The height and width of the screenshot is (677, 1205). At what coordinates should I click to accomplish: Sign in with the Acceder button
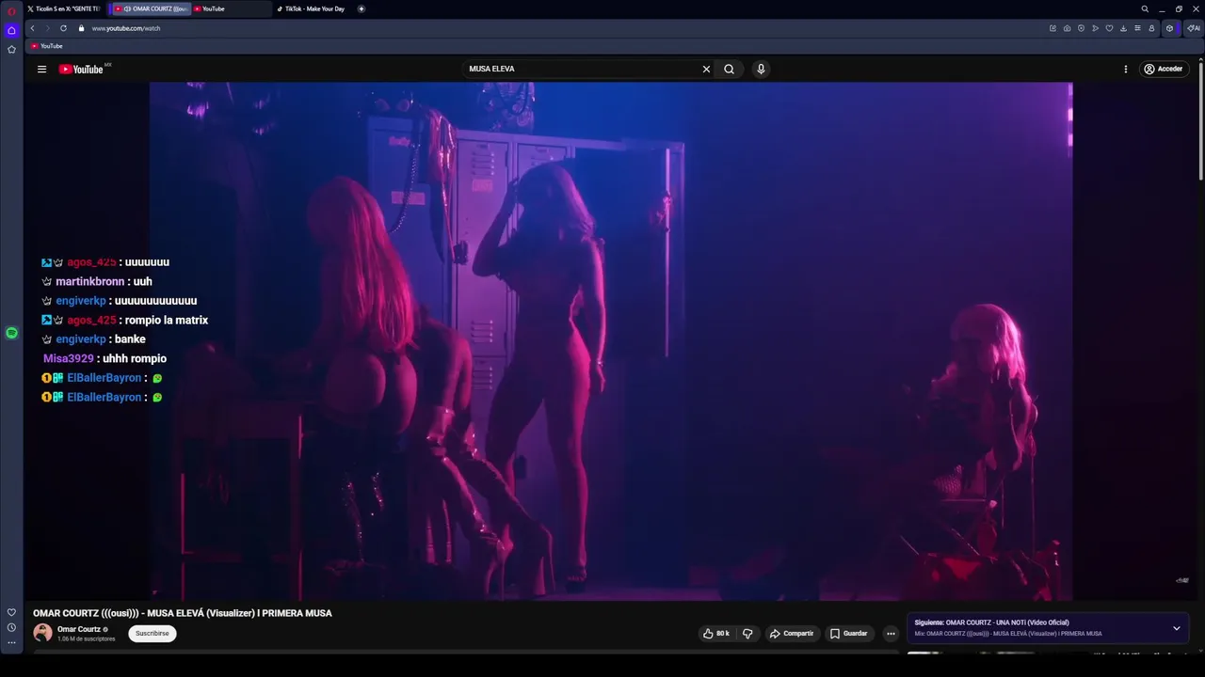1164,69
